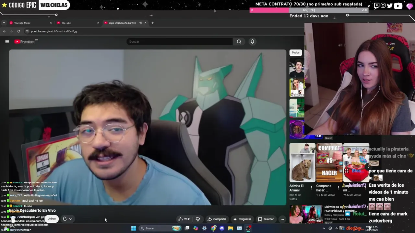
Task: Focus the YouTube Buscar search field
Action: [180, 41]
